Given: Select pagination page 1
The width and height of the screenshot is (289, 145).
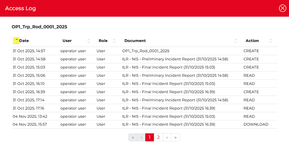Looking at the screenshot, I should (x=150, y=137).
